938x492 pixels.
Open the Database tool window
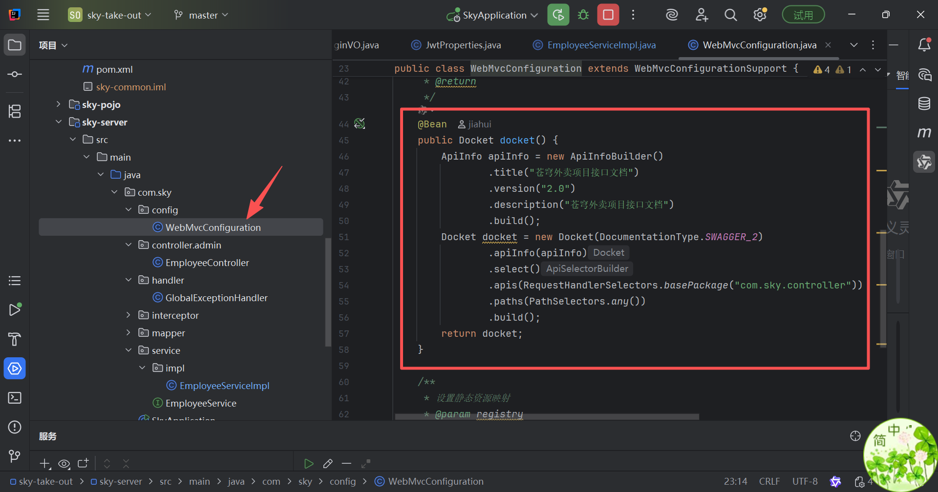click(x=924, y=103)
